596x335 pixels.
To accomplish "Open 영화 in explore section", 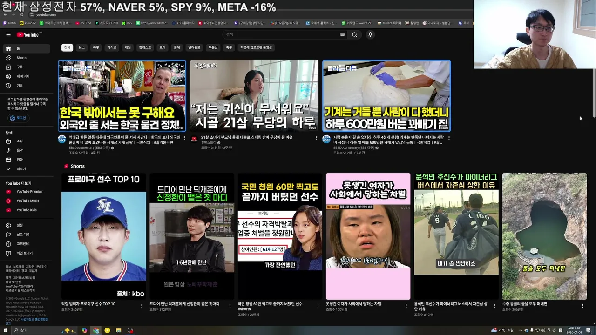I will tap(27, 160).
